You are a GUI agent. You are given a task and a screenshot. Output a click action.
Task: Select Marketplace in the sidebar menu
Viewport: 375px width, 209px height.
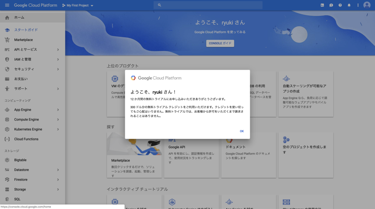[x=33, y=40]
